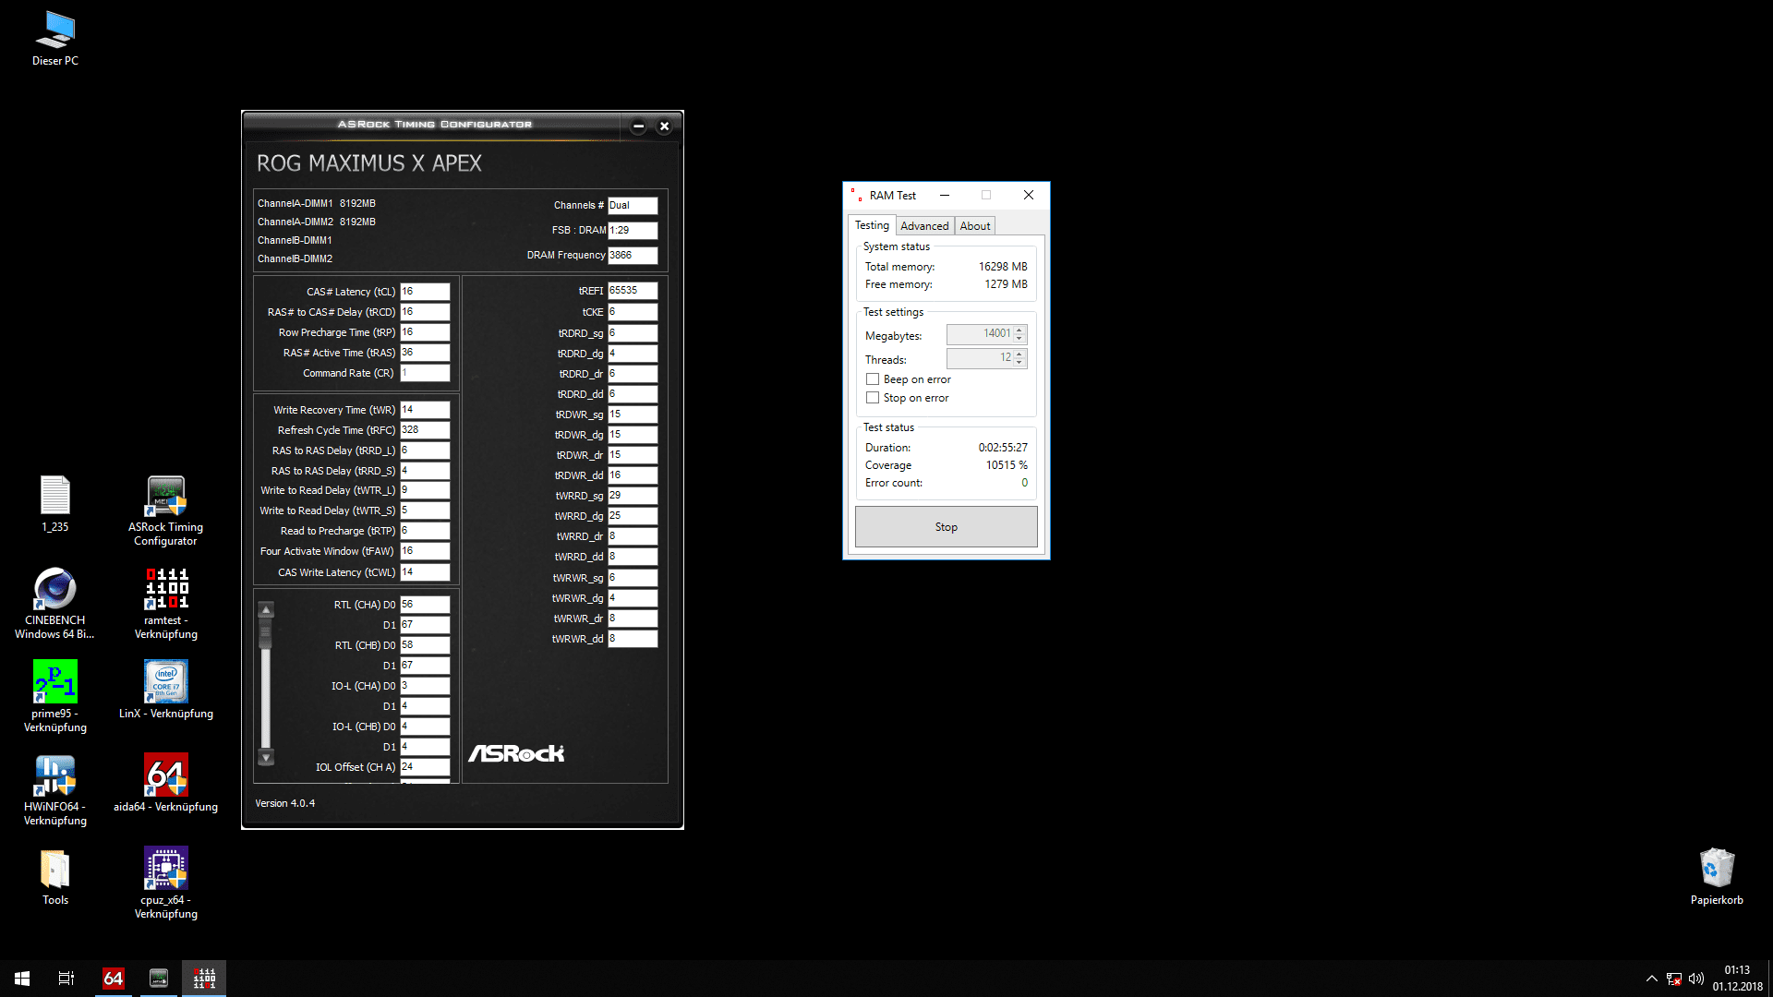
Task: Select the Refresh Cycle Time (tRFC) field
Action: click(x=425, y=430)
